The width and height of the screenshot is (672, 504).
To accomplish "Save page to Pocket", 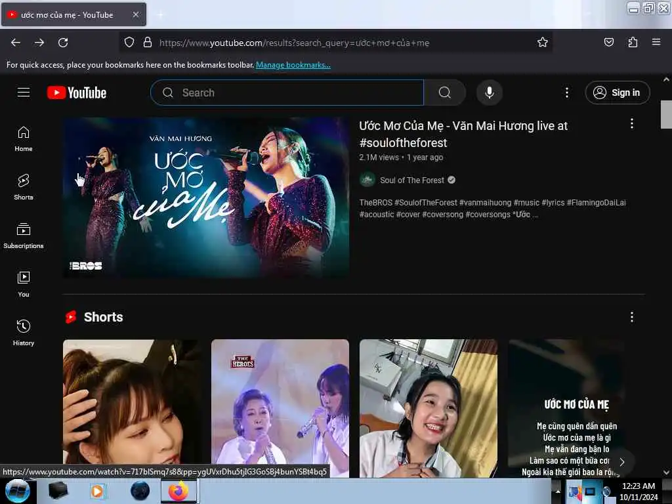I will point(608,42).
